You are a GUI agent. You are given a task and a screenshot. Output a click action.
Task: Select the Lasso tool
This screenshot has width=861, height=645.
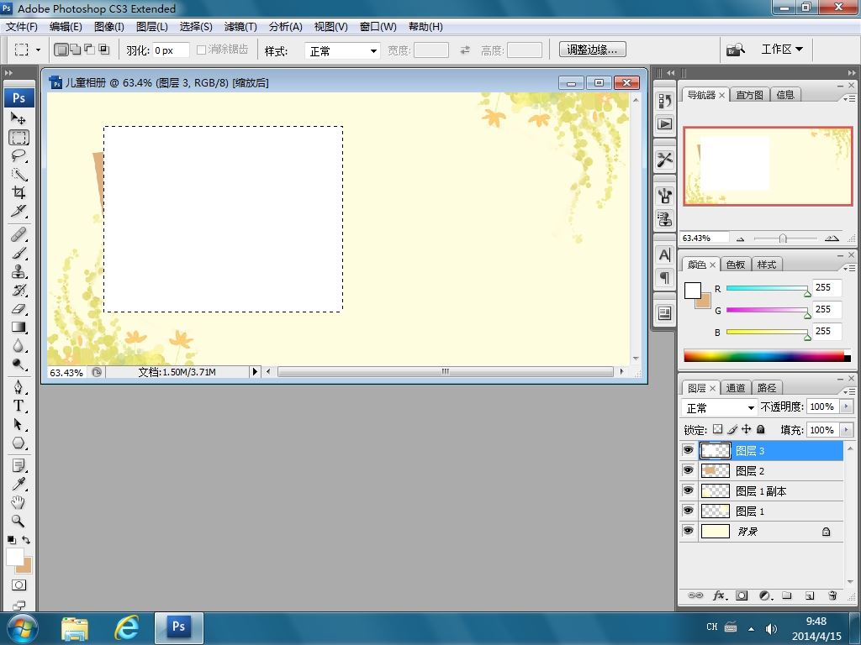click(x=18, y=155)
